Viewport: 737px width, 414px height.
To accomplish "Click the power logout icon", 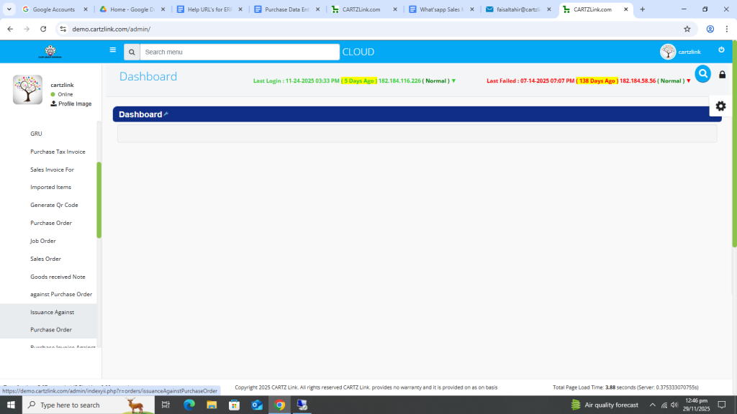I will pos(721,50).
